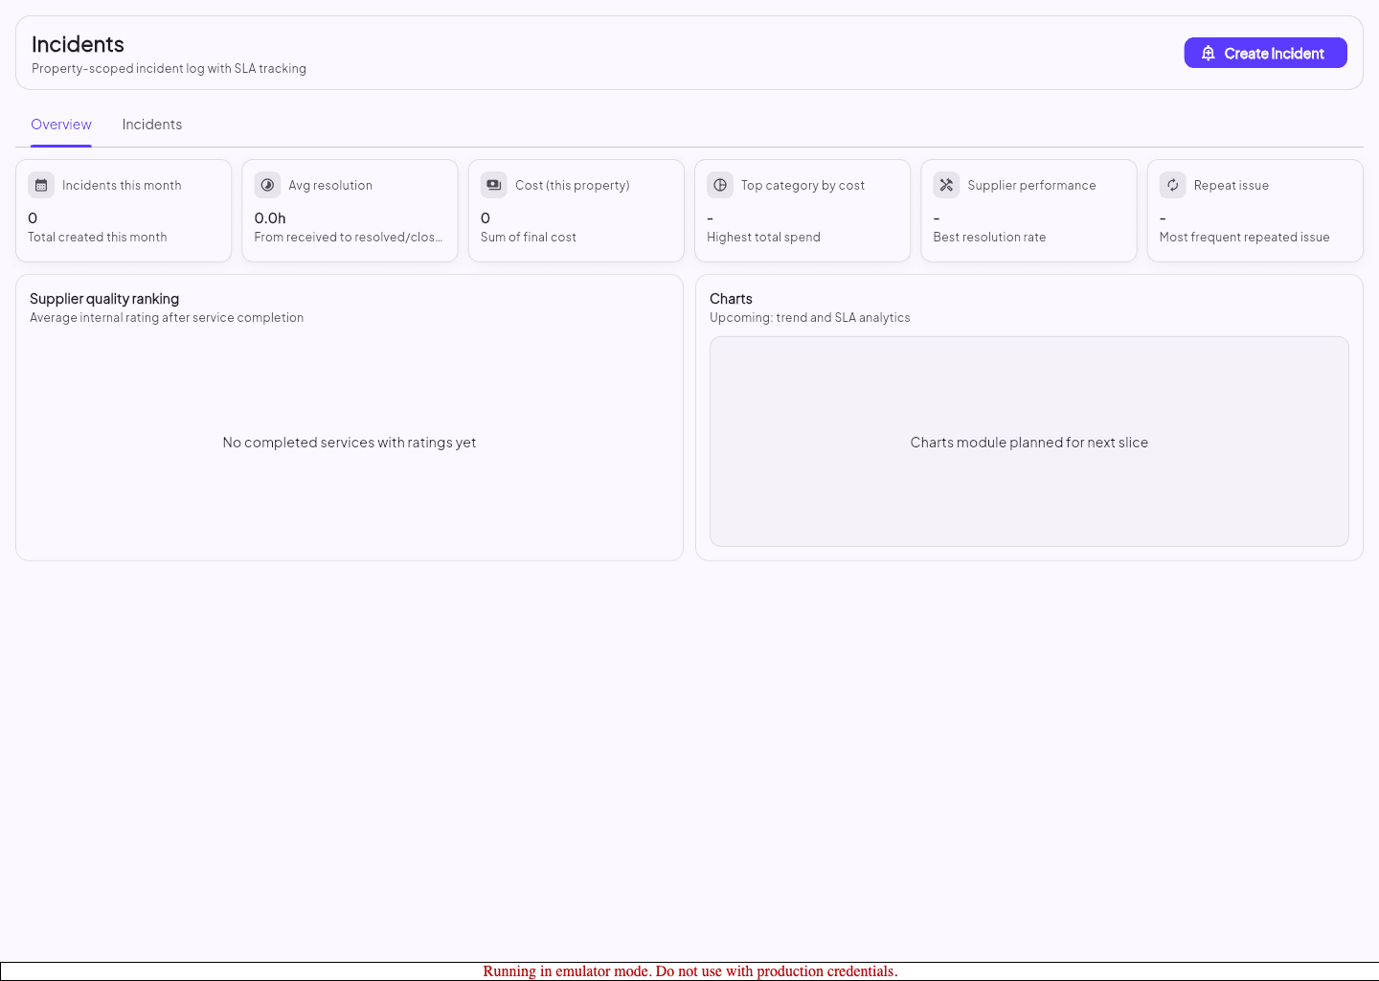This screenshot has width=1379, height=981.
Task: Click the Supplier performance card
Action: click(1029, 210)
